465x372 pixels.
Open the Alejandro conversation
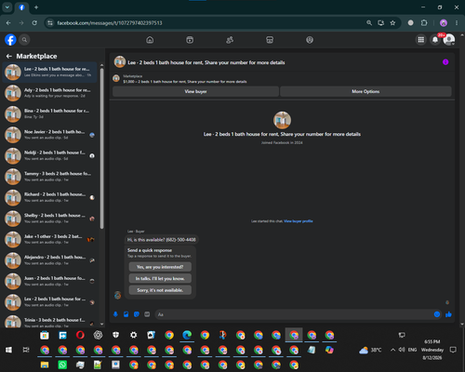coord(50,260)
